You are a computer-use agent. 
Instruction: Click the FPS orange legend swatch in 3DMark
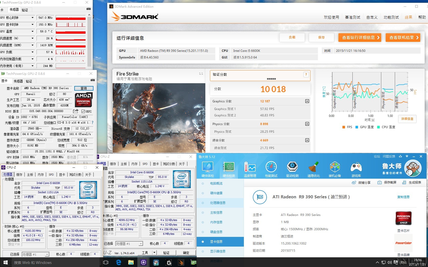pos(344,127)
